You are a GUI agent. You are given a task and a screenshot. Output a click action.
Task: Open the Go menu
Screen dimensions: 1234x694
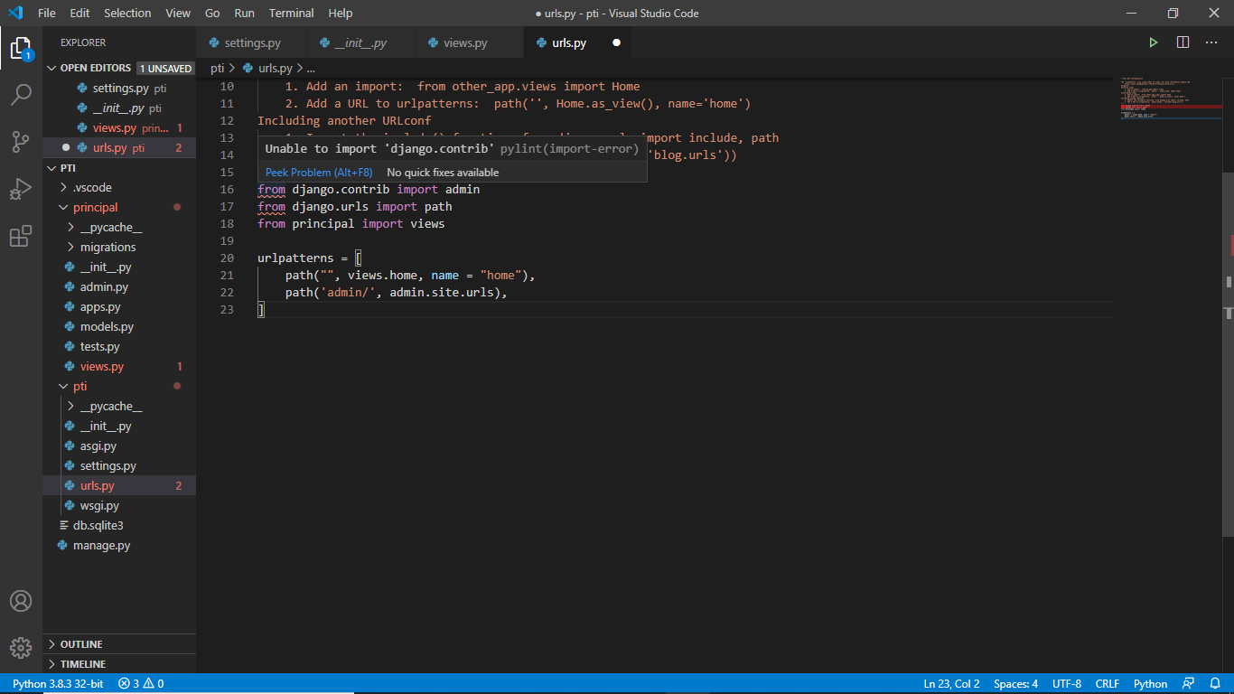pyautogui.click(x=212, y=13)
